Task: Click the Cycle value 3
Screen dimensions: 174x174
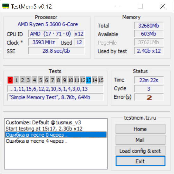Action: coord(149,89)
